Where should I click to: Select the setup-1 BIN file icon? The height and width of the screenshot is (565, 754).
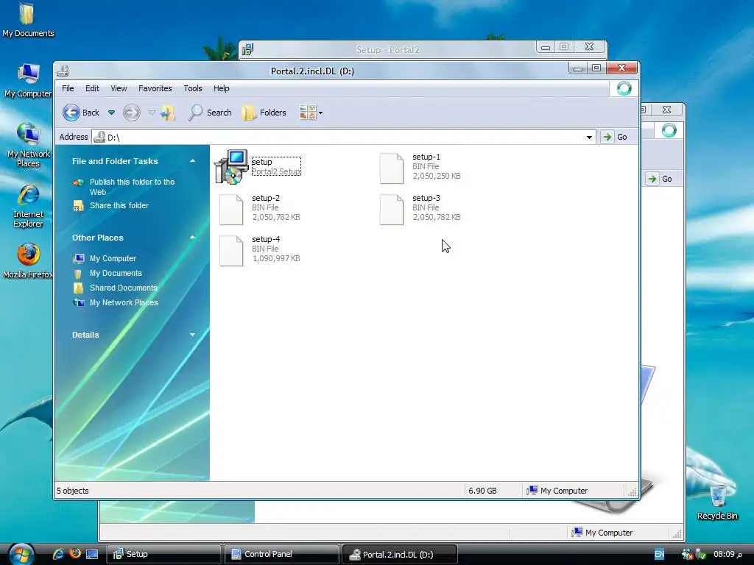[x=392, y=168]
